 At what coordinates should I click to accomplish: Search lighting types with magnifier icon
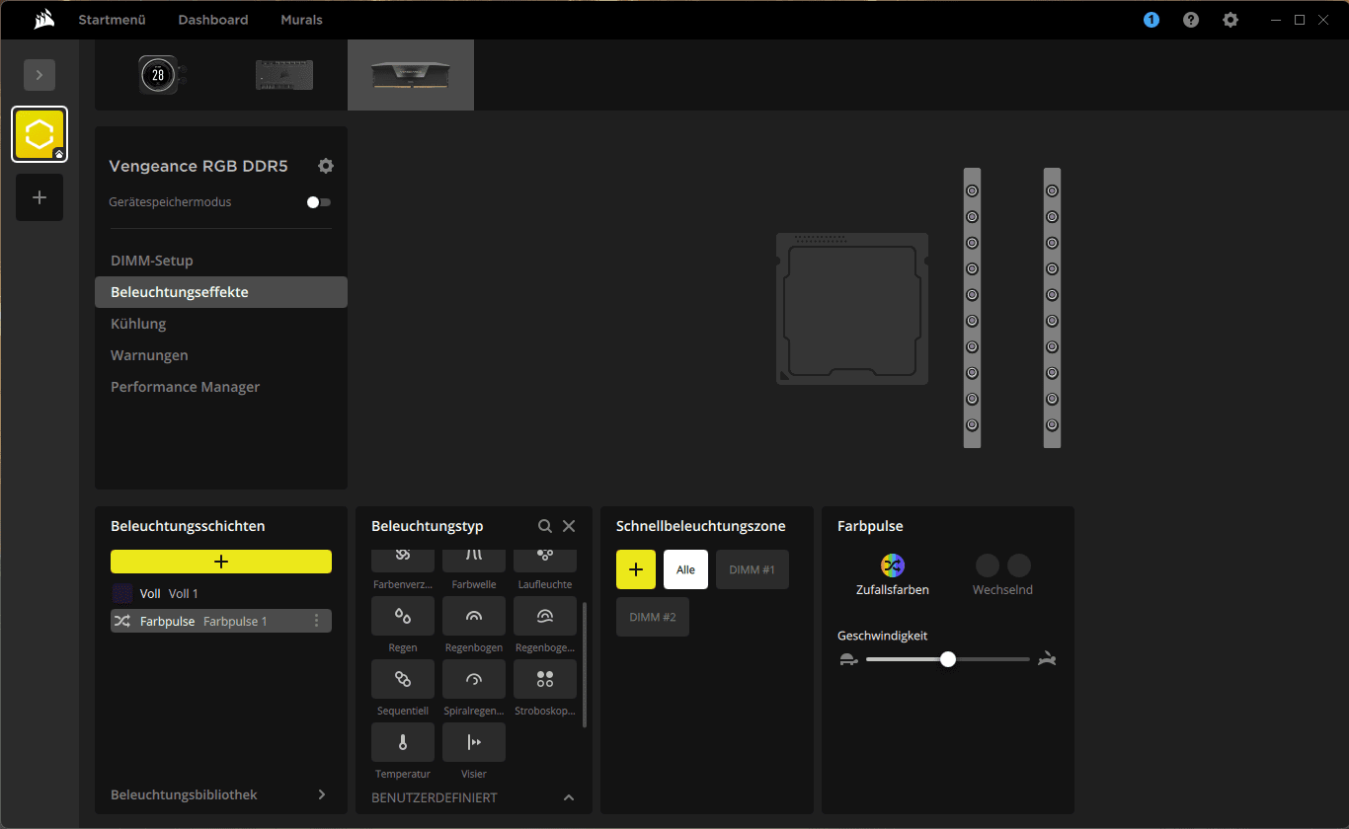[x=545, y=526]
